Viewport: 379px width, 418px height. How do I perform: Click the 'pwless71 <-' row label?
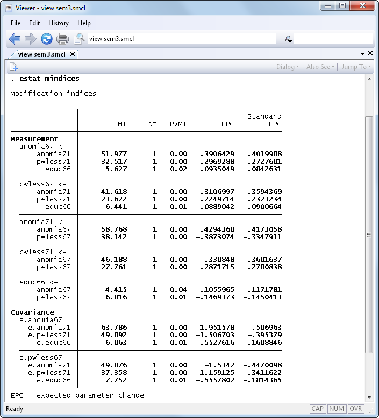coord(43,252)
